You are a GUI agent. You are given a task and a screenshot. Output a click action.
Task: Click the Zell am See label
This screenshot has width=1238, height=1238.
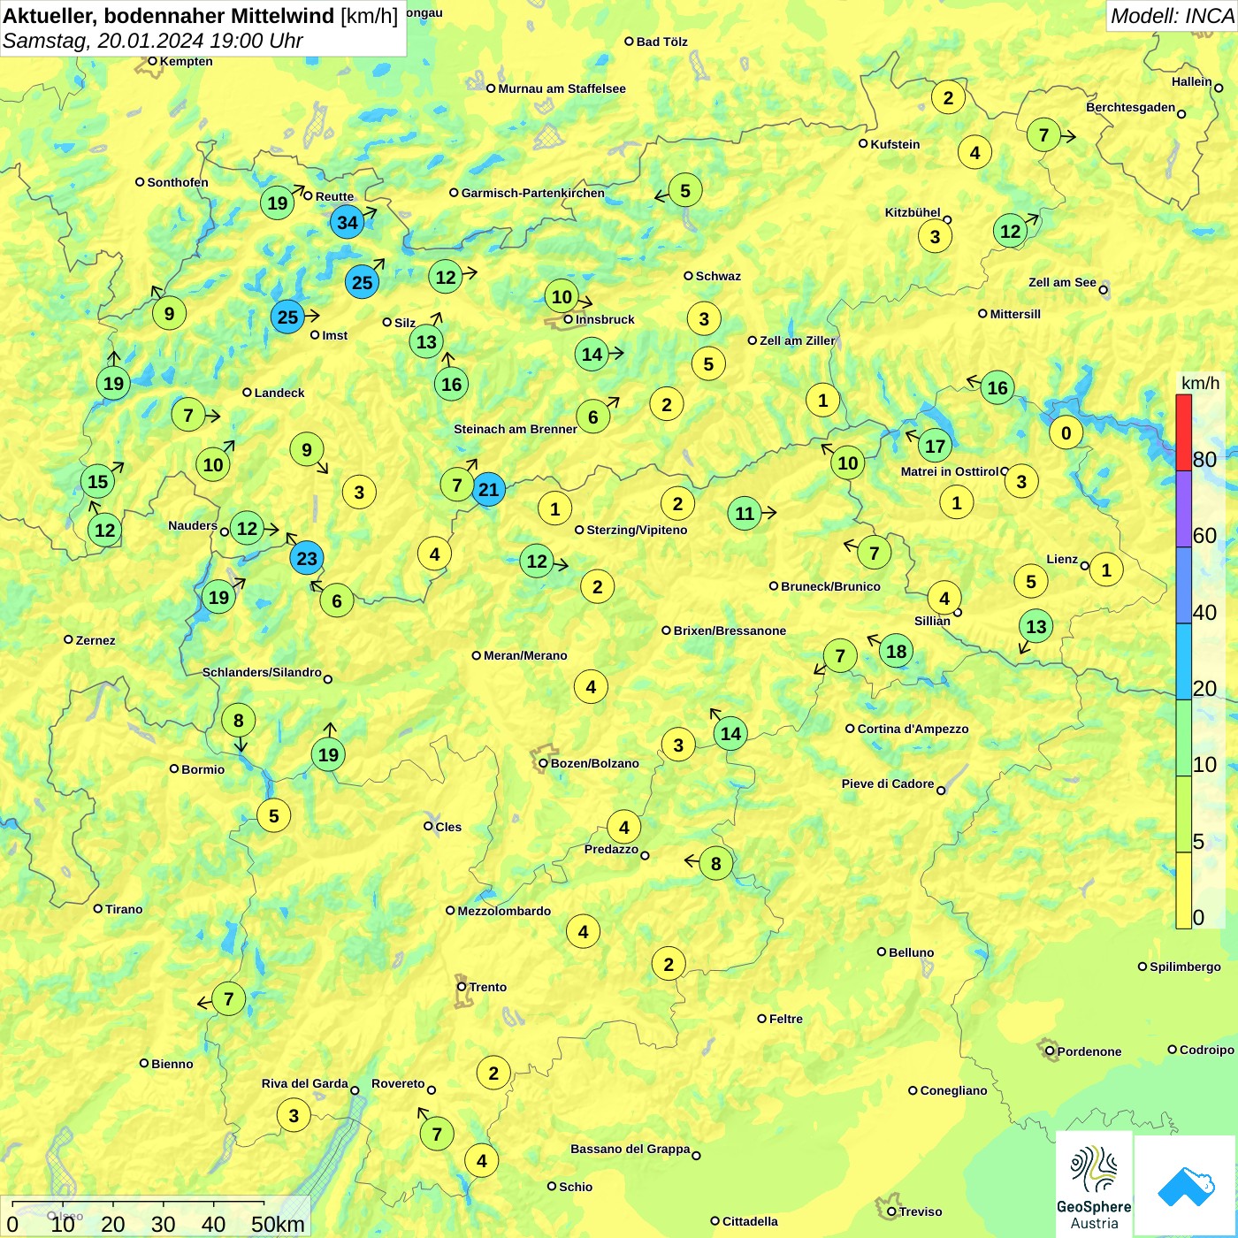click(x=1062, y=282)
